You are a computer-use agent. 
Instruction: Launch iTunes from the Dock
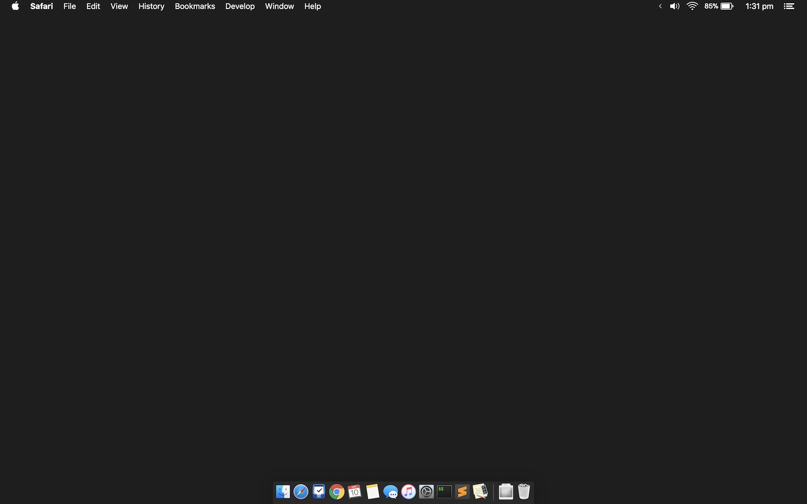[x=409, y=492]
